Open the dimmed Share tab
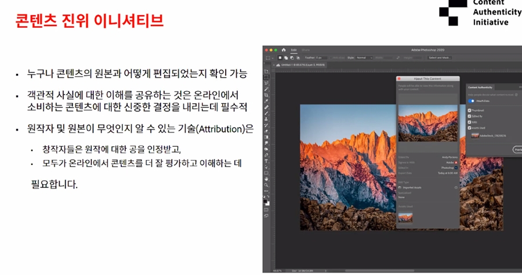Image resolution: width=522 pixels, height=275 pixels. [305, 50]
